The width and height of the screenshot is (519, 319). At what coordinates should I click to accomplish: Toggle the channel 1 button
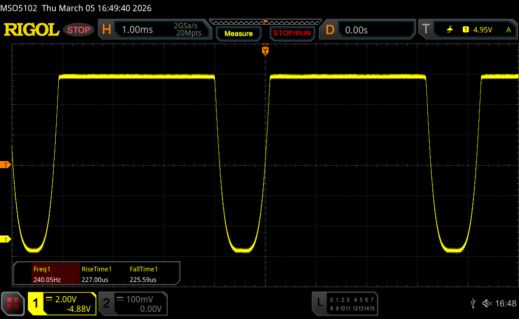35,303
